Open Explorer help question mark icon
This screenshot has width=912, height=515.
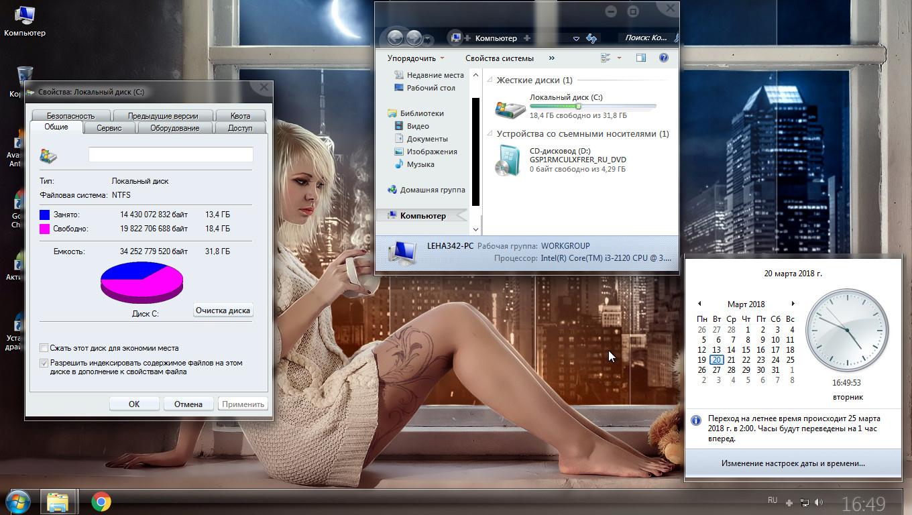point(664,58)
